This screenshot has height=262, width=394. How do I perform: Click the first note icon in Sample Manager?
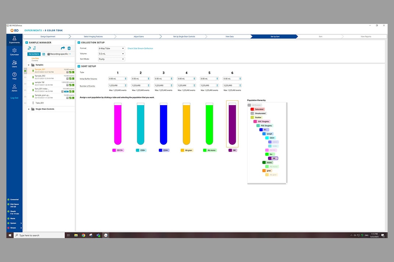click(x=29, y=48)
